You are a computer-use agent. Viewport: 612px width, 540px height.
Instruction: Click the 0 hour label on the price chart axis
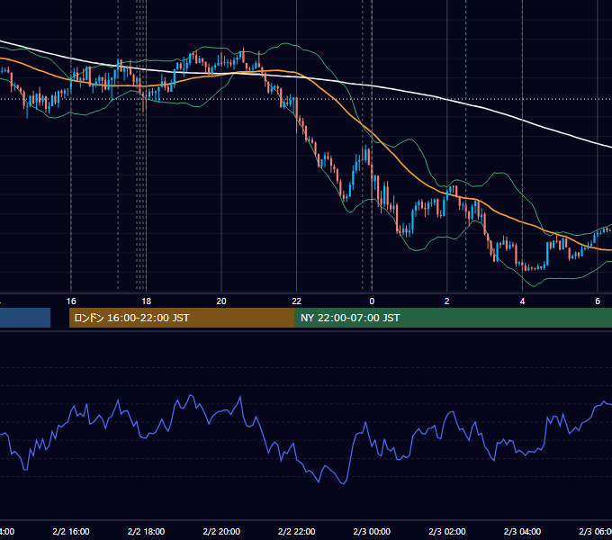(372, 301)
